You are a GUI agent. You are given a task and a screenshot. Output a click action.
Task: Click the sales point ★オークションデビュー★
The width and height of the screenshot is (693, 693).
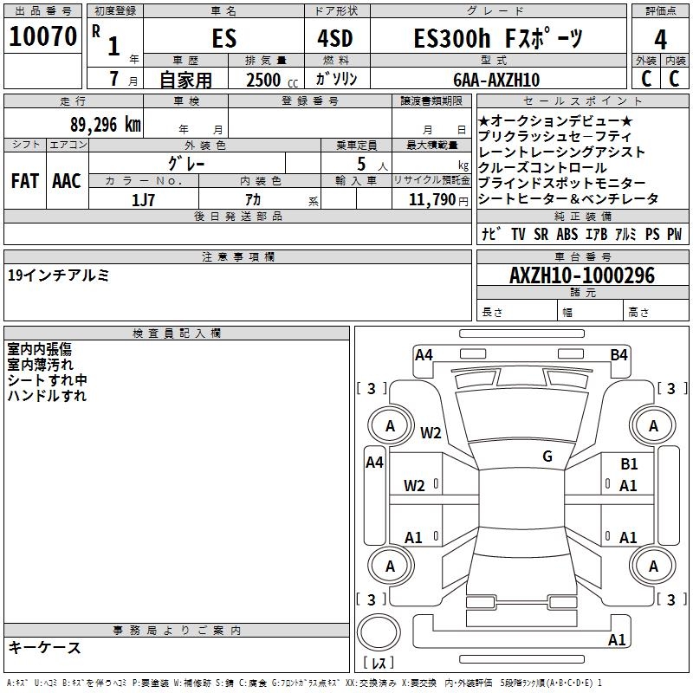(555, 120)
